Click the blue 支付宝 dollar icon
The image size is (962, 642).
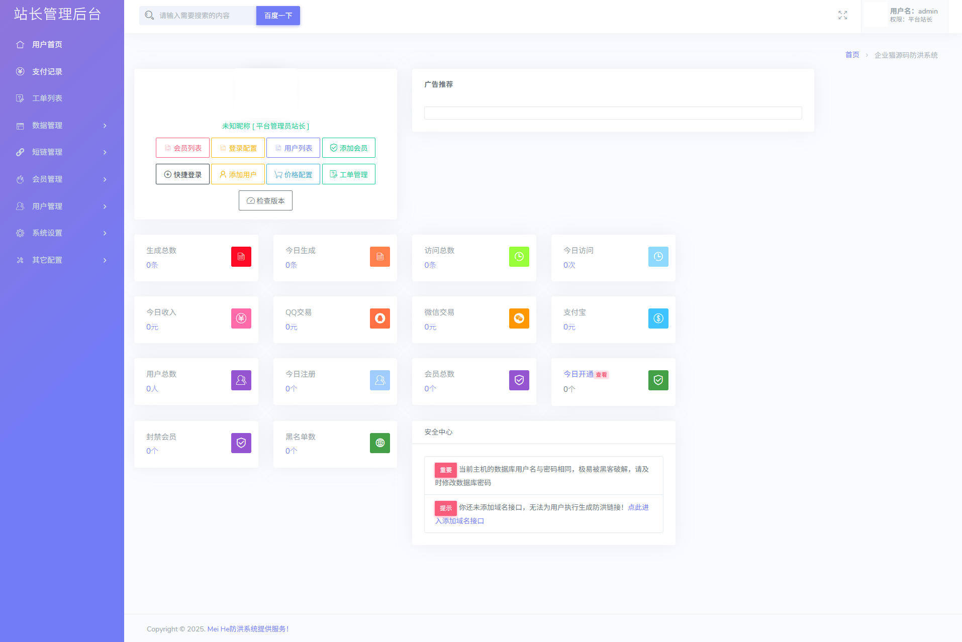coord(658,318)
